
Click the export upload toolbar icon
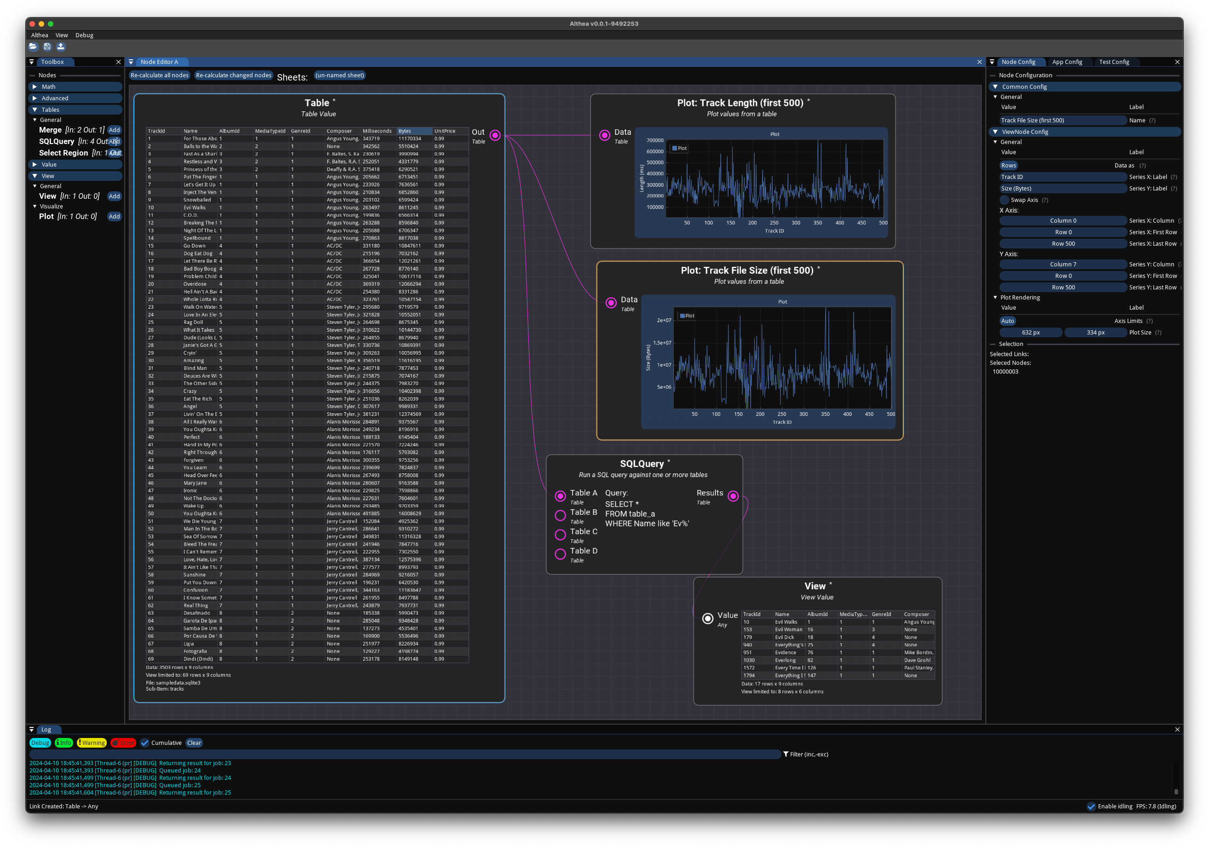click(x=61, y=46)
